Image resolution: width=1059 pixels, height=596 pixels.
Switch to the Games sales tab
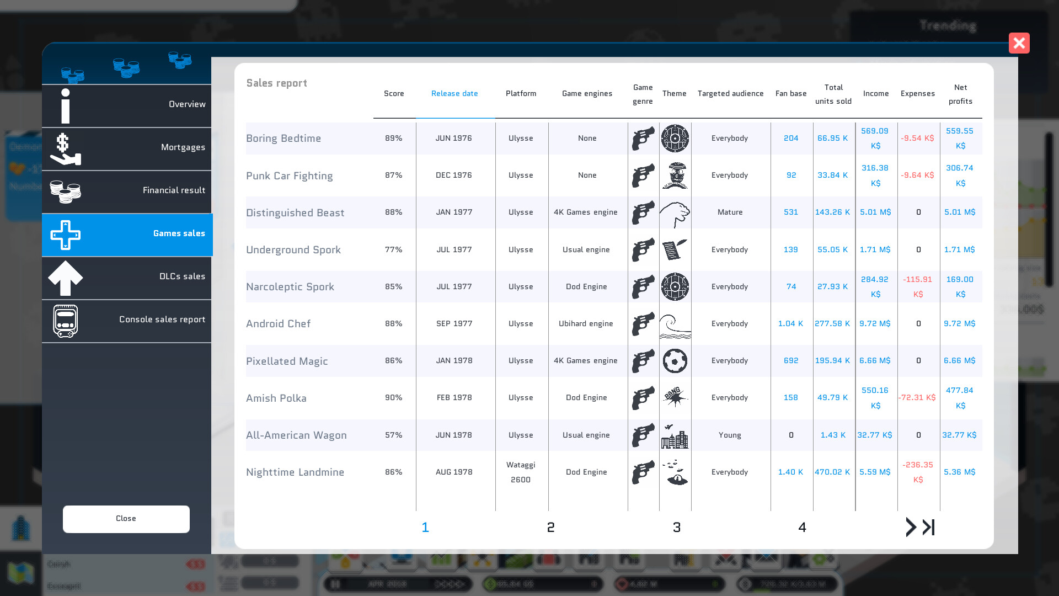coord(127,235)
